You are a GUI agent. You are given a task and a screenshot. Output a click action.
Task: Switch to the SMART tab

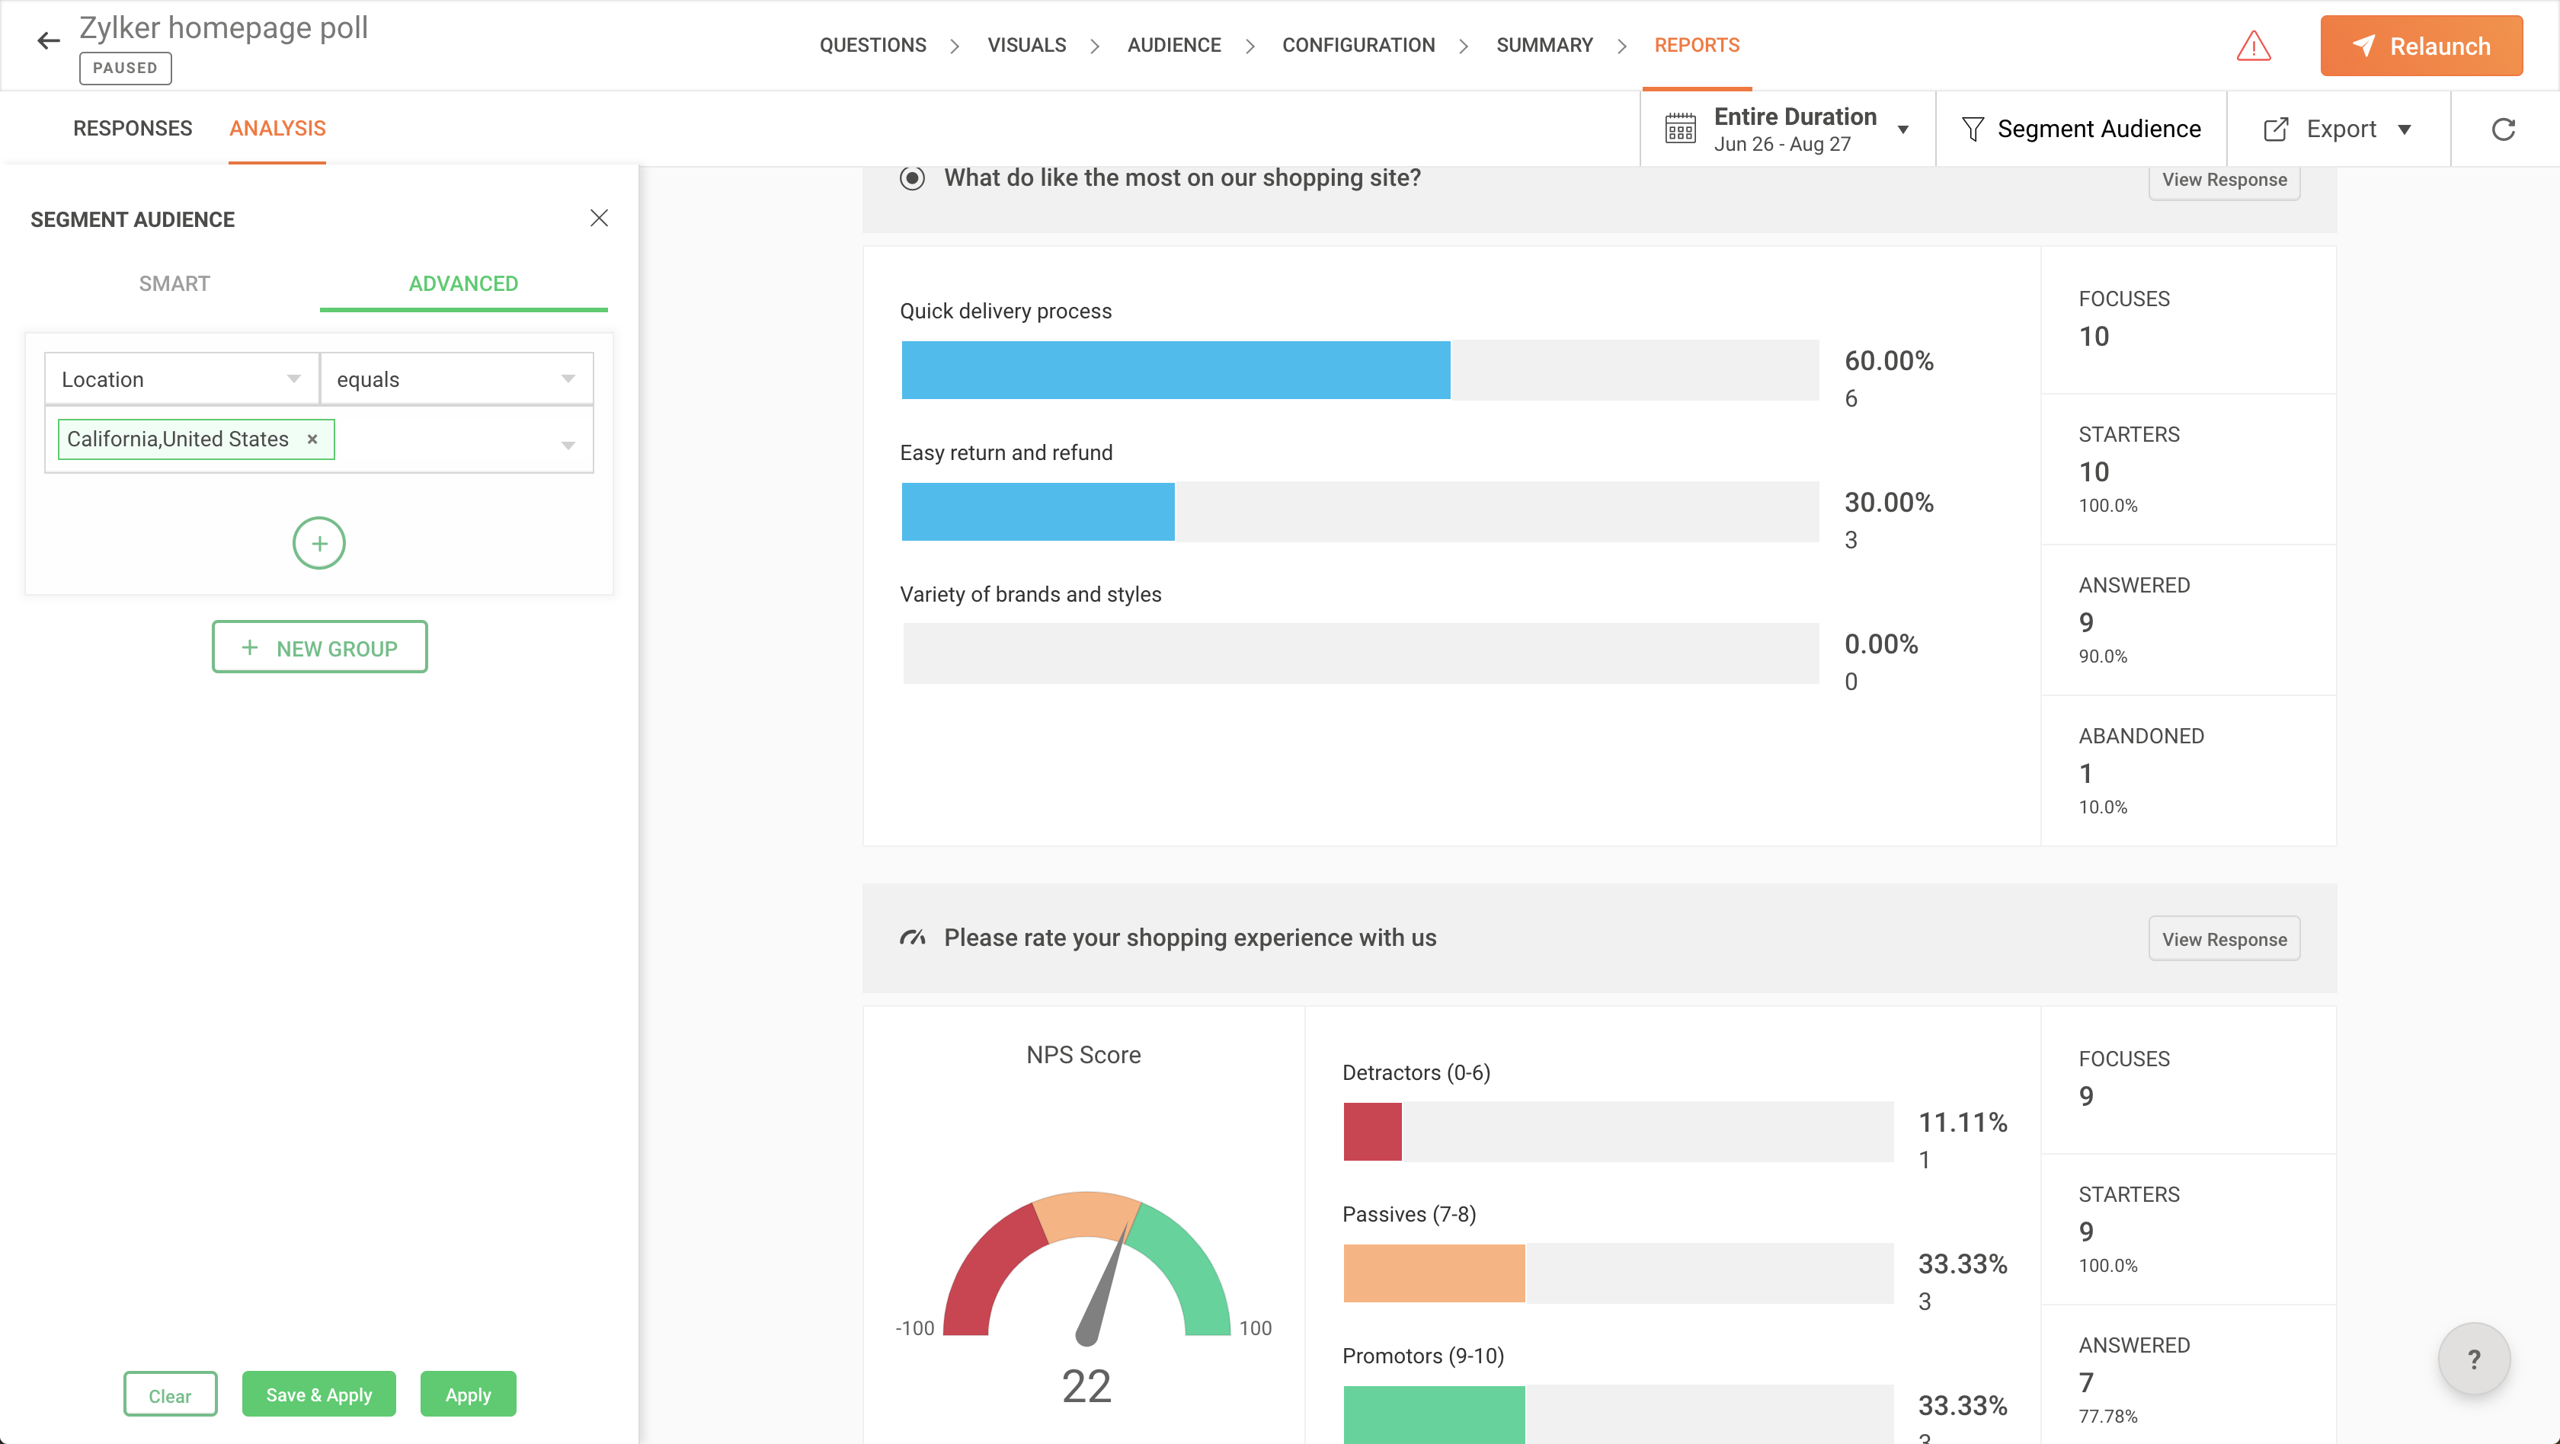coord(174,284)
